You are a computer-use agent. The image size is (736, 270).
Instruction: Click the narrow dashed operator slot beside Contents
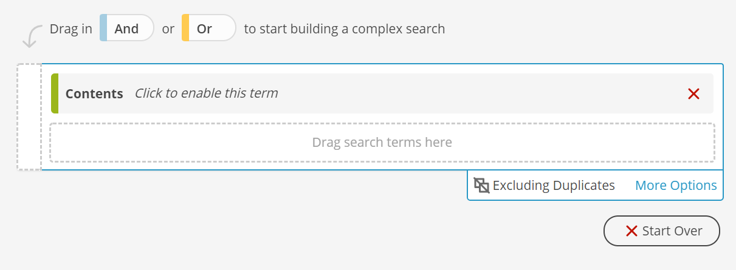pos(29,116)
